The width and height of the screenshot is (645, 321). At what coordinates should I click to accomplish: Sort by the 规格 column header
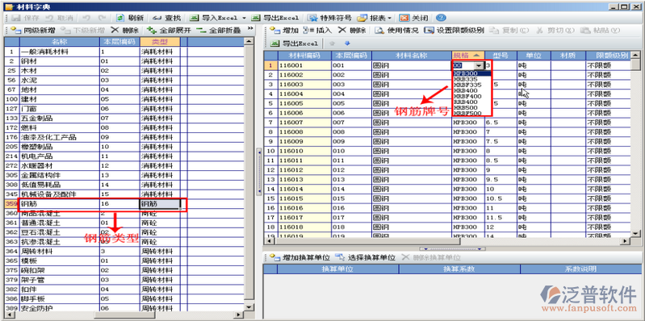(467, 56)
